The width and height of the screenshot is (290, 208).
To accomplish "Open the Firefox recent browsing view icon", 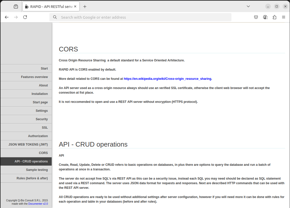I will click(16, 7).
